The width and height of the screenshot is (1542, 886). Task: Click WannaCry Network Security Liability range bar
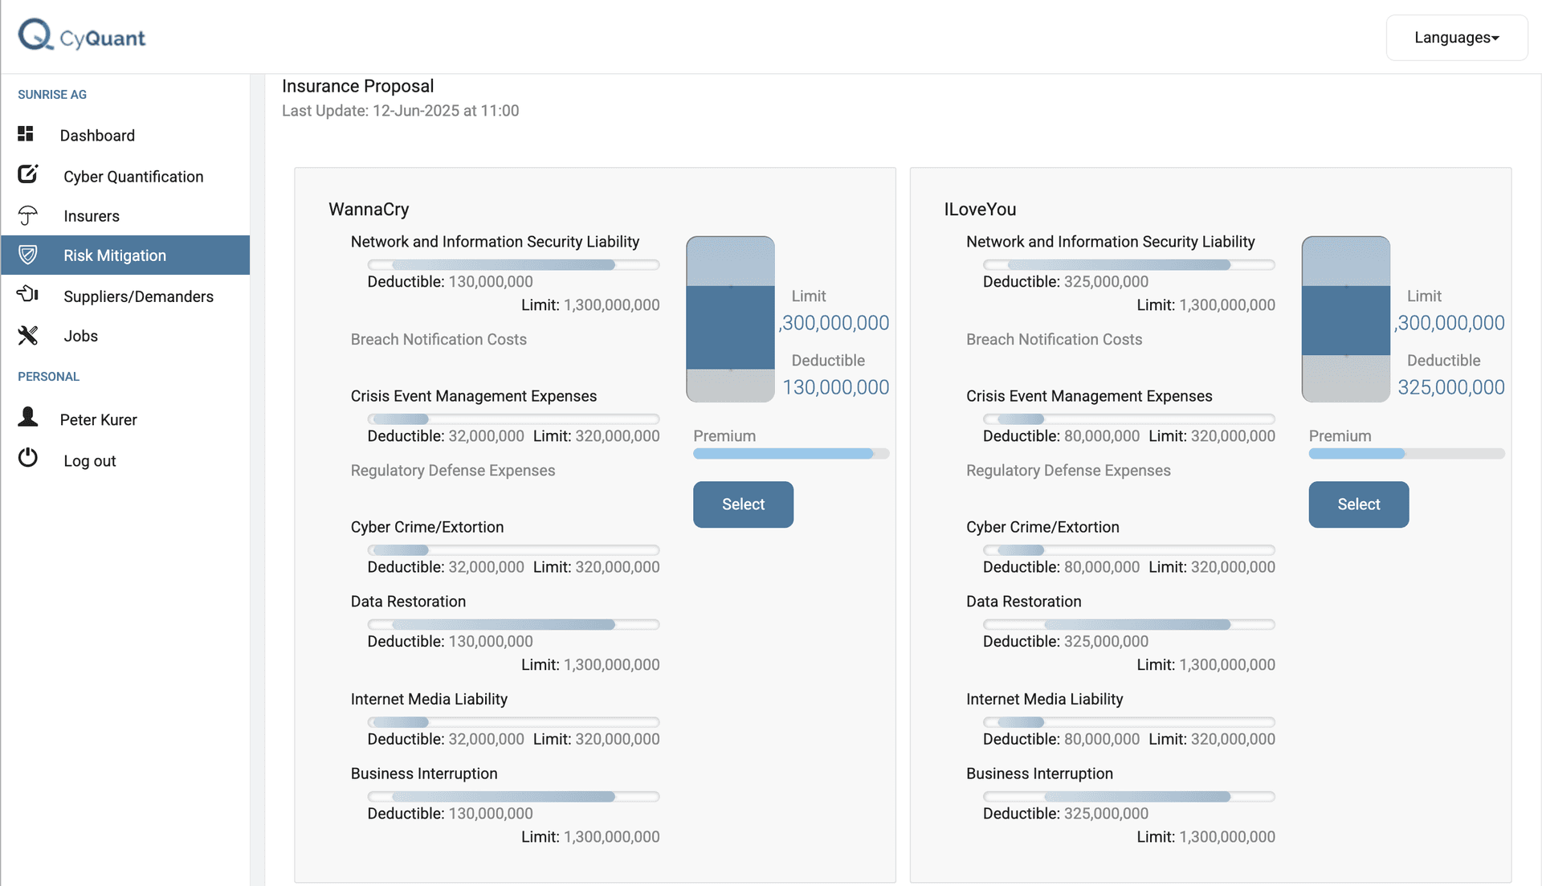pos(513,265)
